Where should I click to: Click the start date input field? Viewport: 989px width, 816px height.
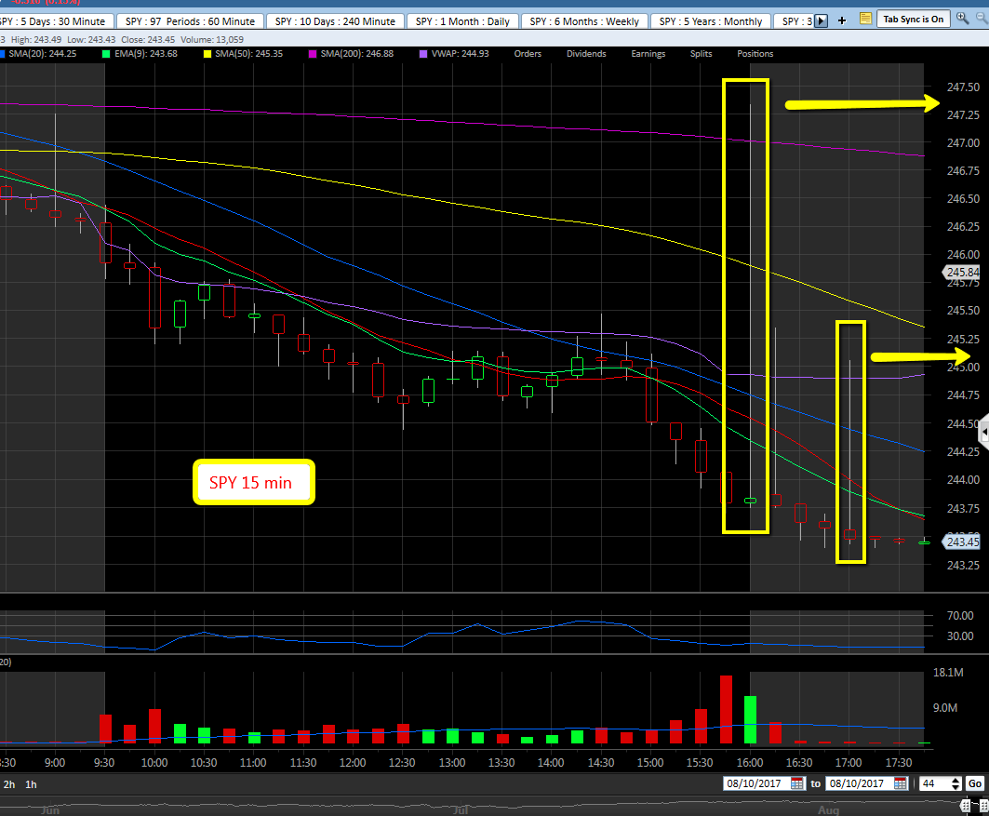755,783
